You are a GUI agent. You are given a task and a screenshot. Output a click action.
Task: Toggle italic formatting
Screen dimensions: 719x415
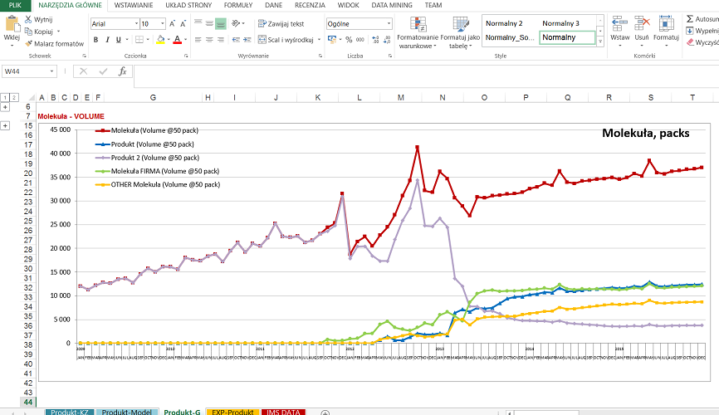click(x=107, y=40)
